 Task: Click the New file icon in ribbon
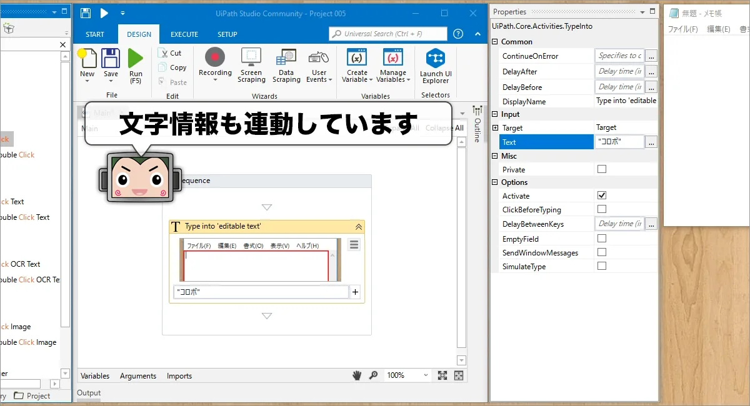pos(87,59)
